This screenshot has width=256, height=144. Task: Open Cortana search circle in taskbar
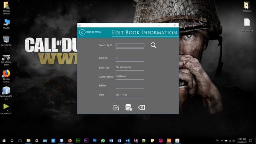(12, 140)
